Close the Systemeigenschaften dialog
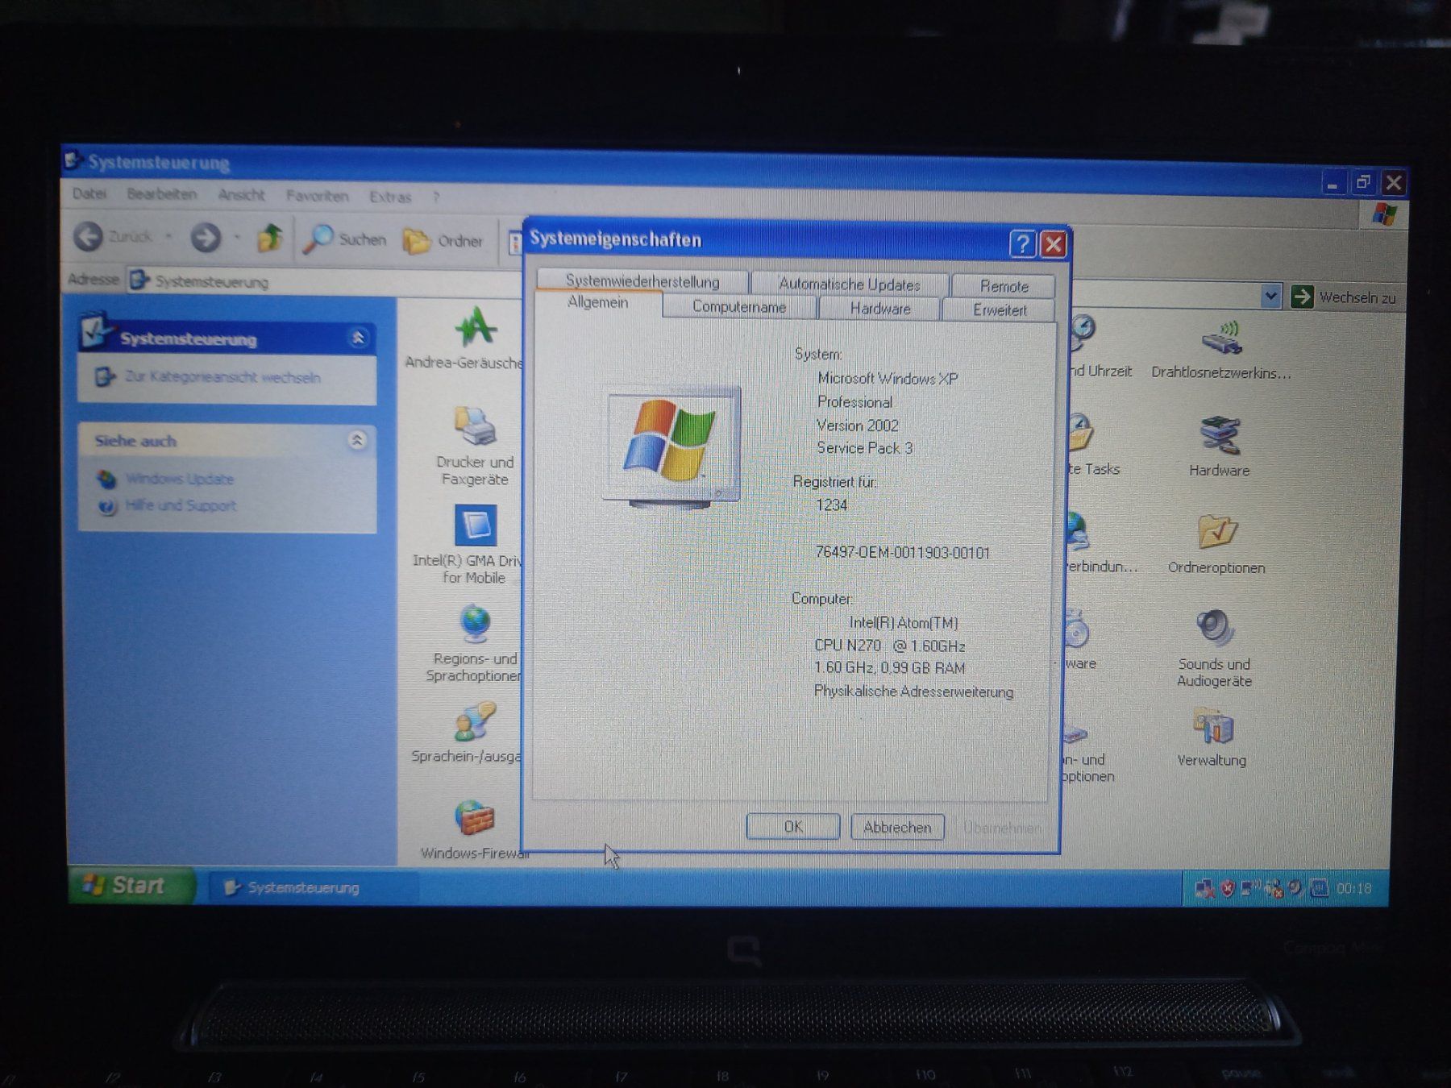 pyautogui.click(x=1053, y=244)
